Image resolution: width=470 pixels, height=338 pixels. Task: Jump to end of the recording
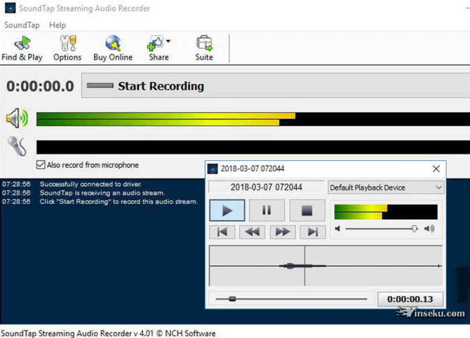pos(312,232)
